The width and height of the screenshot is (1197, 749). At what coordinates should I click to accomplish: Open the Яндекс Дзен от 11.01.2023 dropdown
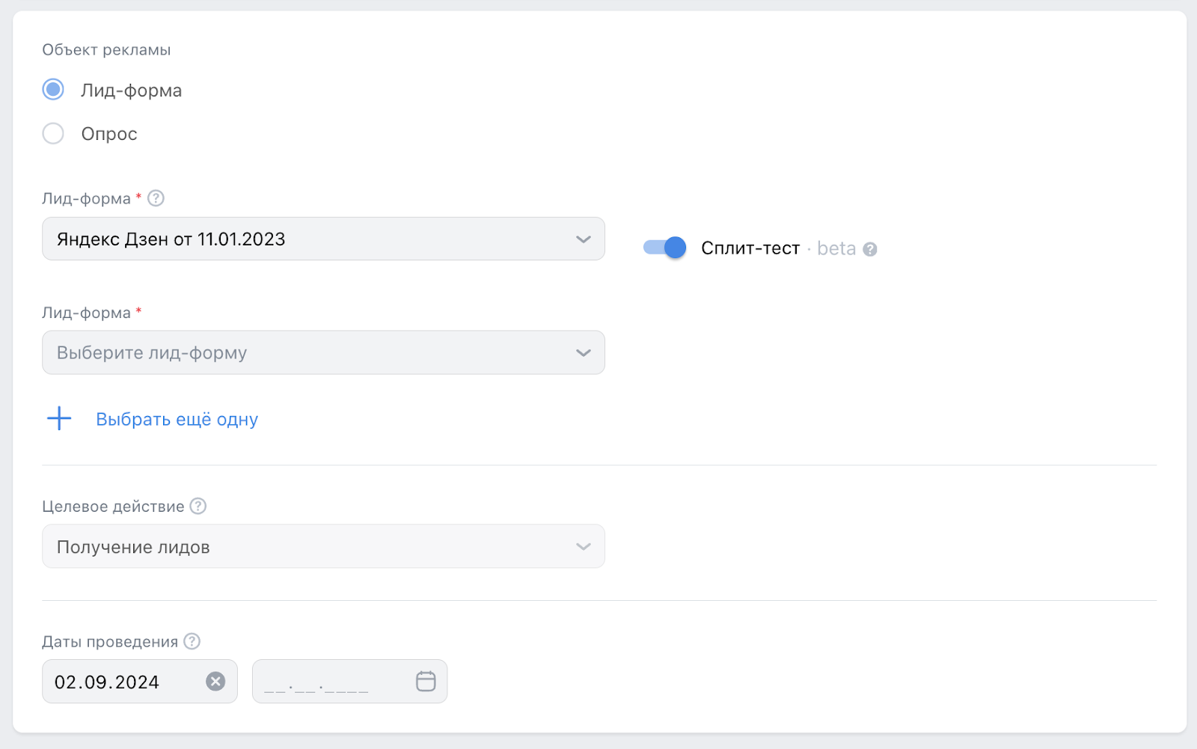pyautogui.click(x=323, y=239)
